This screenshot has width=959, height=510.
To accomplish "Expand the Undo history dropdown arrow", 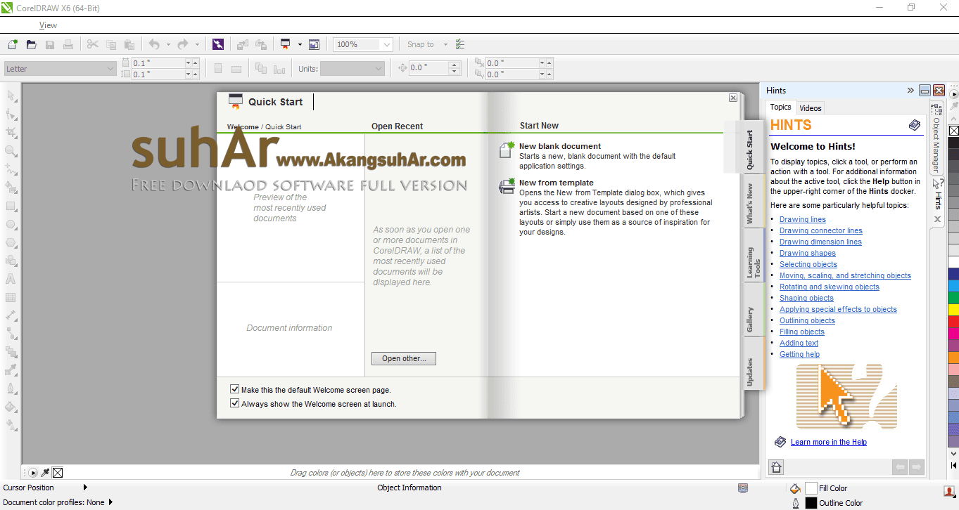I will pyautogui.click(x=168, y=44).
